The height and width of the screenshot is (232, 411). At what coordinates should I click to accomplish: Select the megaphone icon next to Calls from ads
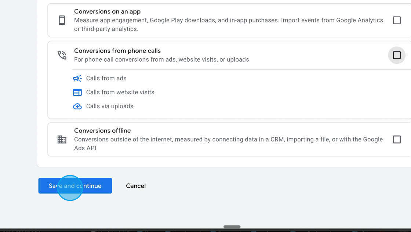(77, 78)
